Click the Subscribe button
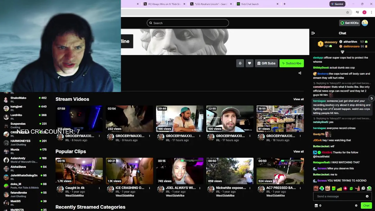 pyautogui.click(x=292, y=63)
